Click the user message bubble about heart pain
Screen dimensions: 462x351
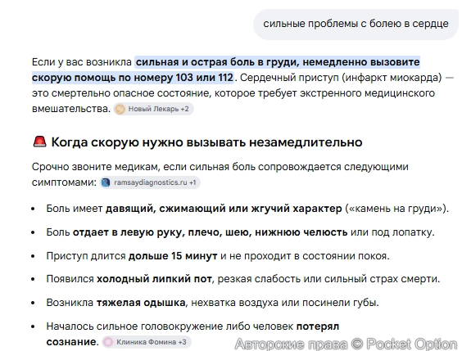(356, 24)
